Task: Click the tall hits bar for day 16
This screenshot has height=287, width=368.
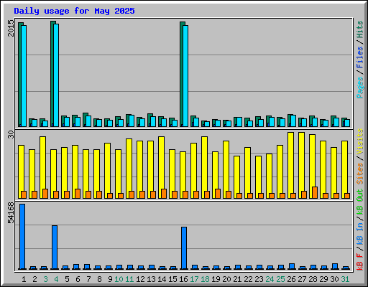Action: coord(182,74)
